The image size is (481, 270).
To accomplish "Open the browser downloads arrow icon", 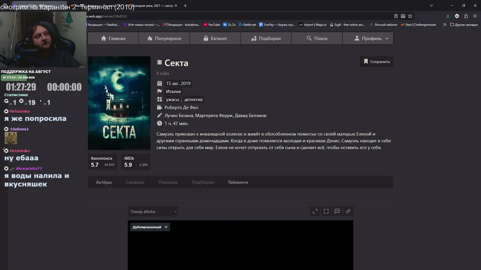I will tap(448, 16).
